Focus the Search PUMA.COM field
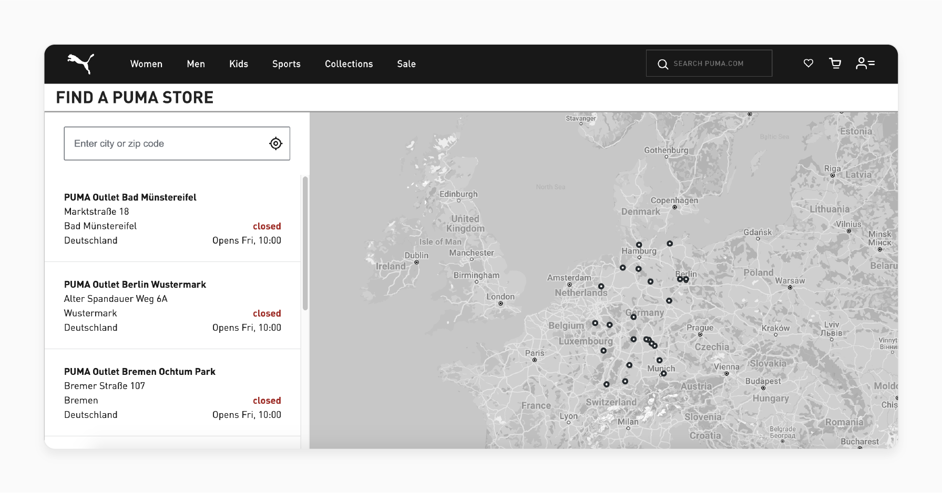The height and width of the screenshot is (493, 942). click(x=709, y=64)
